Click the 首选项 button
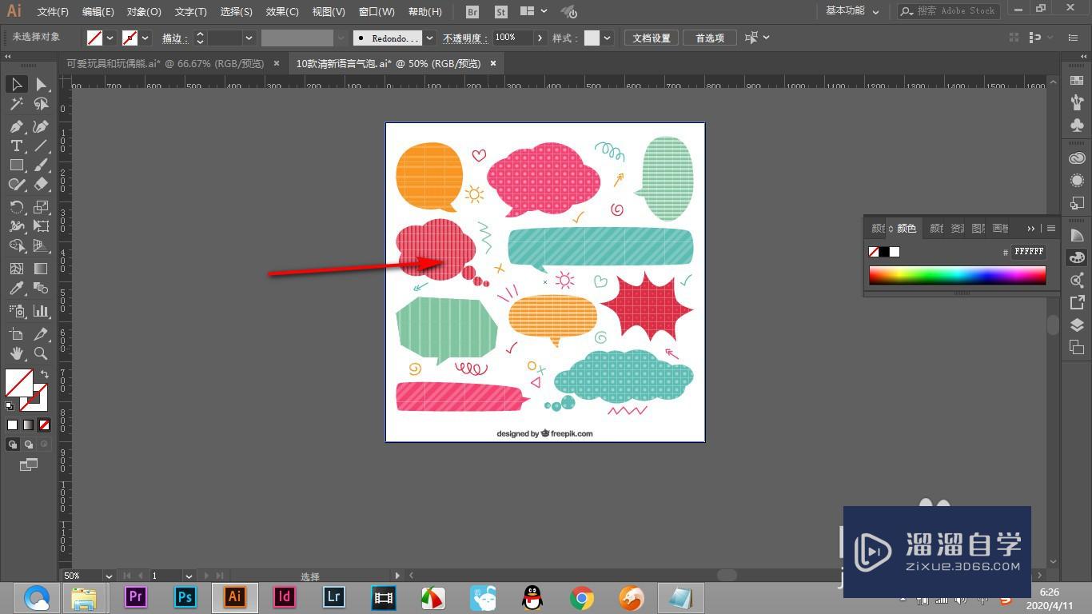1092x614 pixels. tap(710, 38)
